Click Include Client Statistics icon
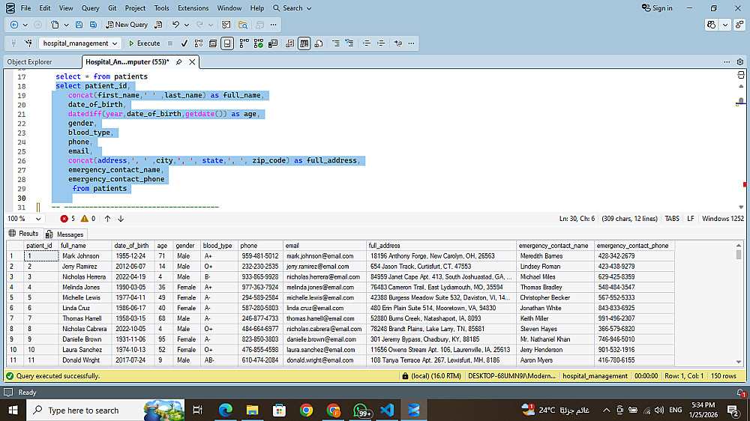 (273, 43)
